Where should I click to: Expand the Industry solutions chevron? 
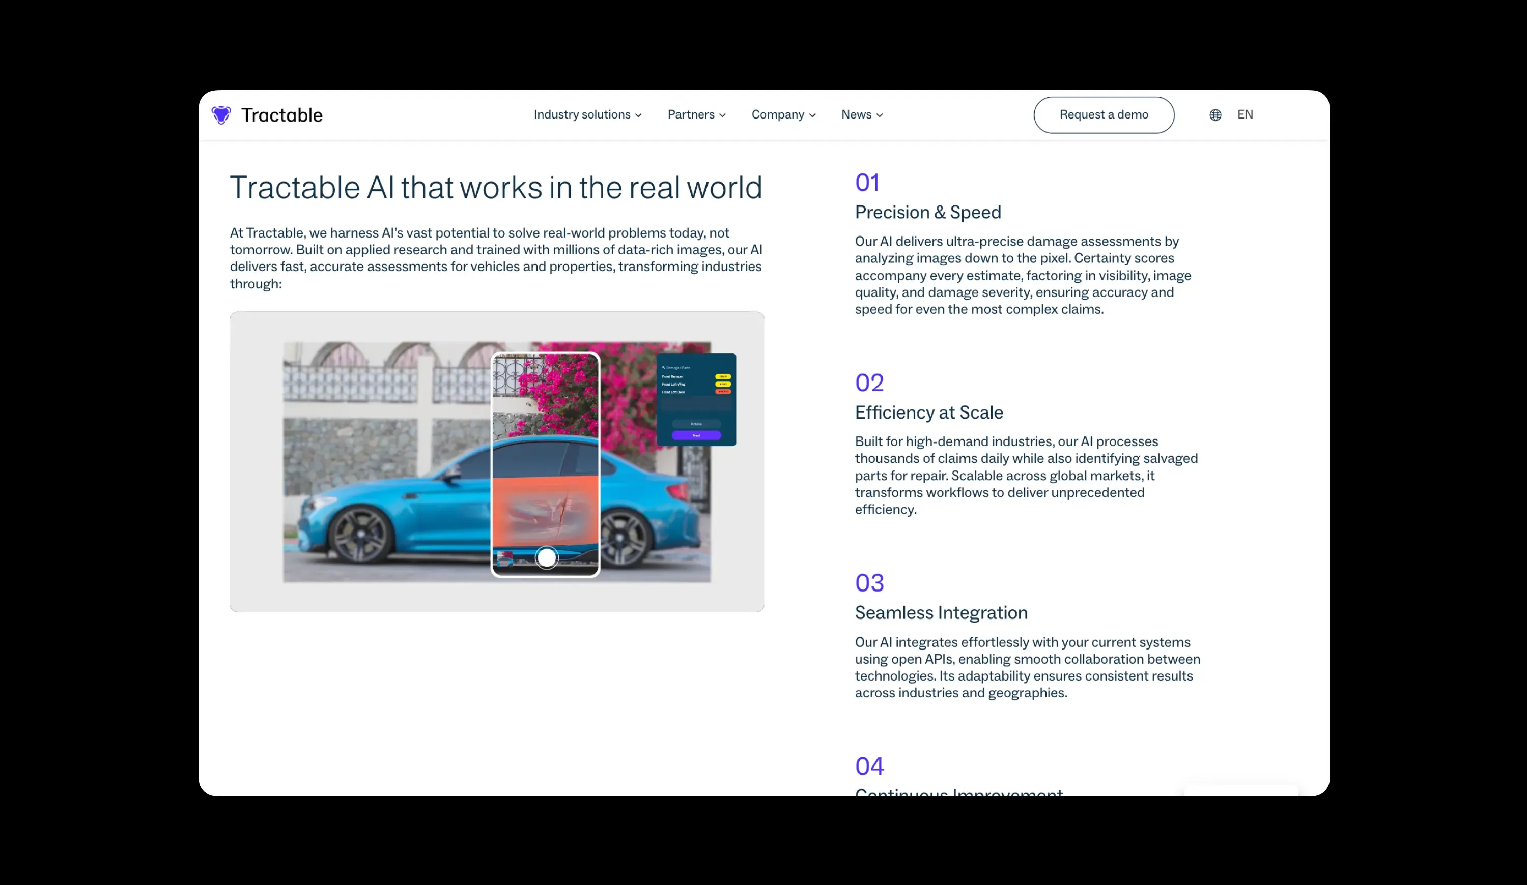(x=638, y=115)
